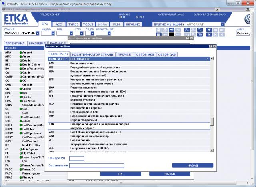The height and width of the screenshot is (187, 256).
Task: Click the handshake-style icon in upper toolbar row
Action: coord(172,30)
